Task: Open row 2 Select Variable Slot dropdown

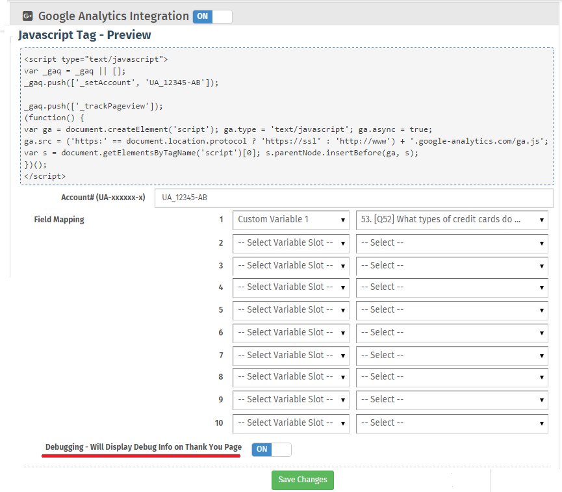Action: [x=290, y=243]
